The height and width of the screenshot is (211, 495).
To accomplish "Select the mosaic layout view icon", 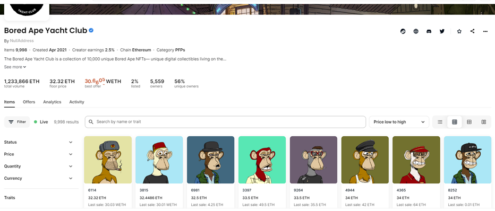I will [x=484, y=122].
